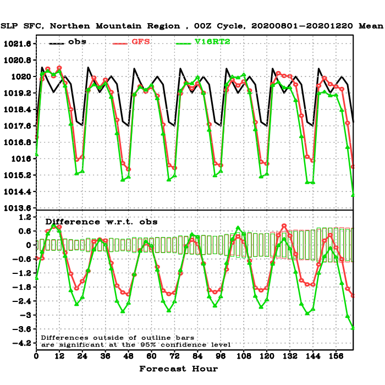The height and width of the screenshot is (385, 385).
Task: Click the red 'GFS' legend label
Action: tap(141, 42)
